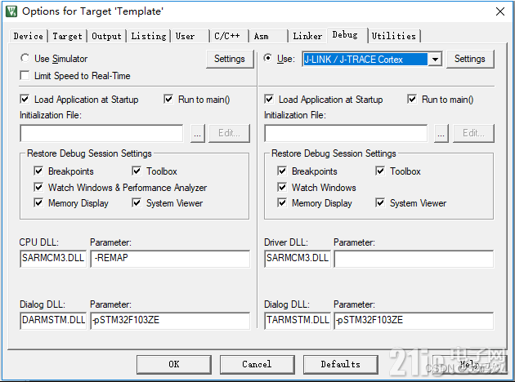Select the Use hardware debugger radio button
Image resolution: width=515 pixels, height=382 pixels.
[268, 58]
